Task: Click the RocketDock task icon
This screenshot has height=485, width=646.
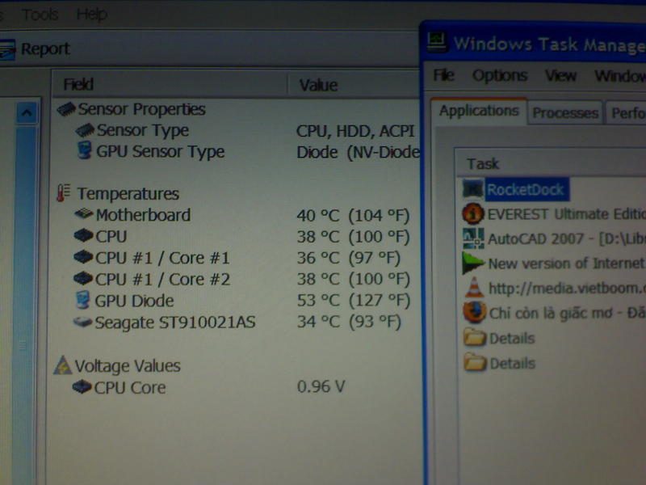Action: tap(472, 190)
